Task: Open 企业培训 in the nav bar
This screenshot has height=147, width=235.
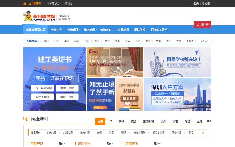Action: pyautogui.click(x=123, y=30)
